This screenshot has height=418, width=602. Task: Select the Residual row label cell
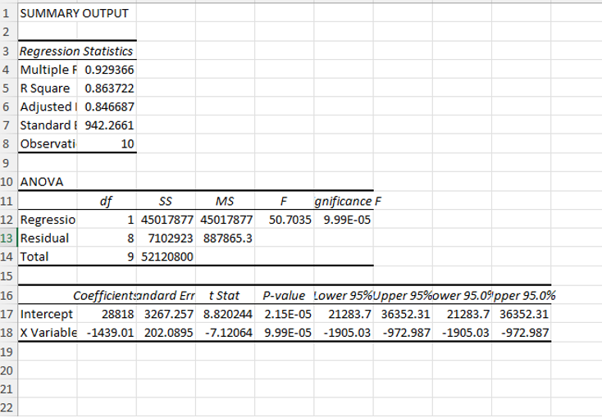pyautogui.click(x=48, y=238)
